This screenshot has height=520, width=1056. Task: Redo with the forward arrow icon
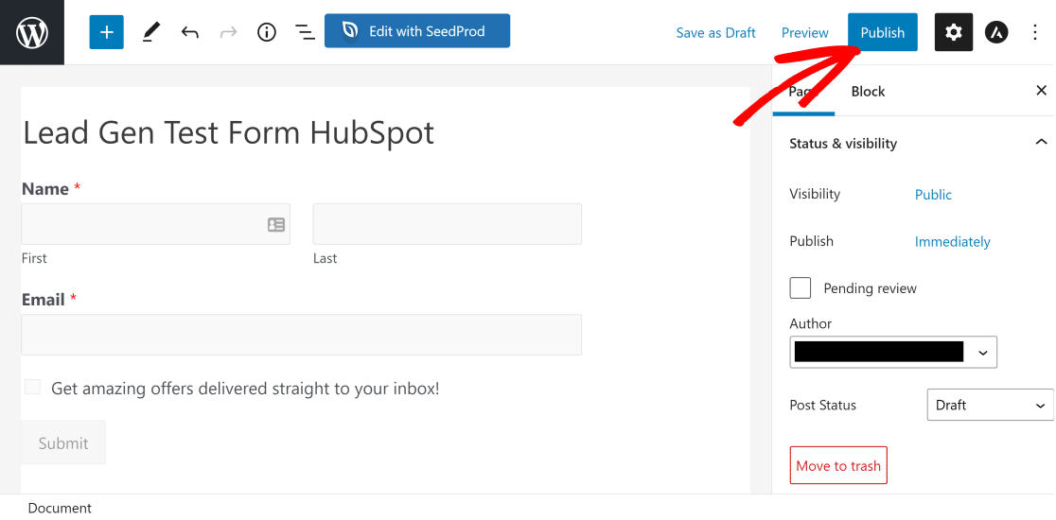point(229,32)
